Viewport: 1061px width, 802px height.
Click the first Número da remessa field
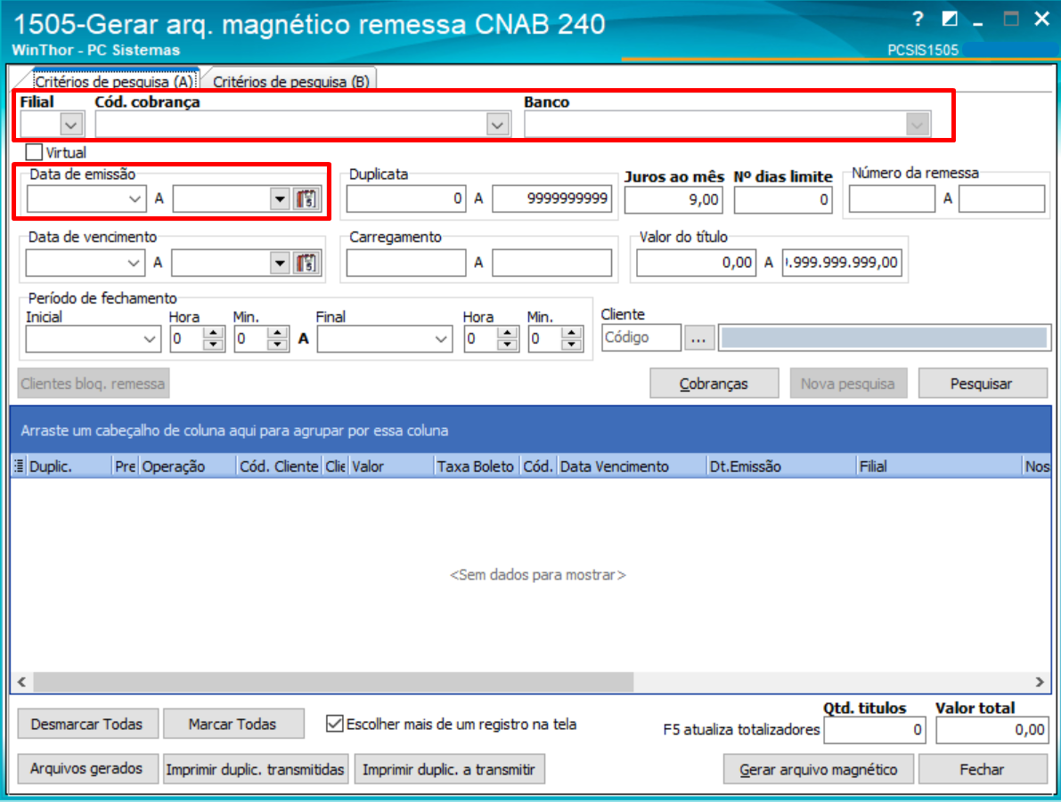coord(892,198)
